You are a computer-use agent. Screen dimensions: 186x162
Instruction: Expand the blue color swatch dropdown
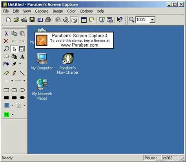pos(12,105)
